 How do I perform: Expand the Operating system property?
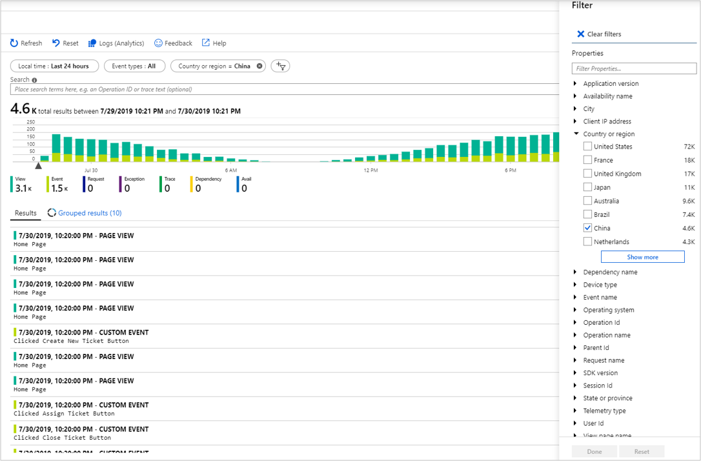pyautogui.click(x=576, y=310)
